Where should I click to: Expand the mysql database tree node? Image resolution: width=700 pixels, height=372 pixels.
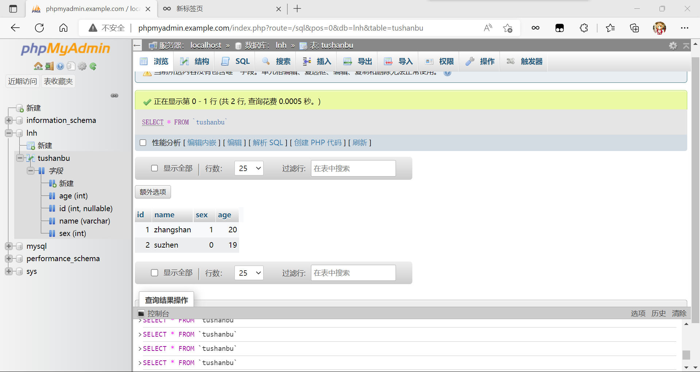(x=9, y=246)
